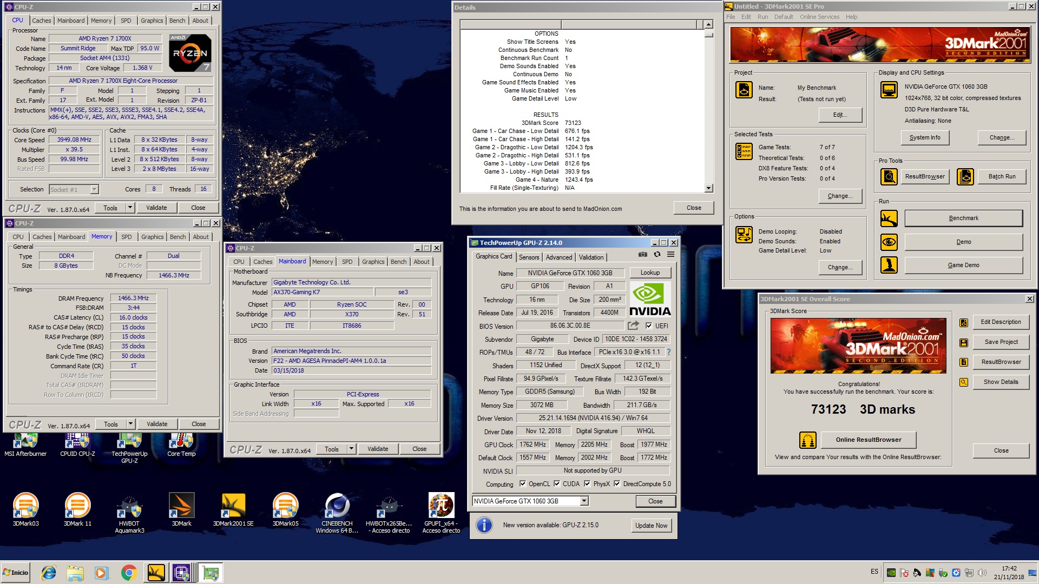Click the ResultBrowser magnifier icon
The image size is (1039, 584).
click(x=889, y=176)
